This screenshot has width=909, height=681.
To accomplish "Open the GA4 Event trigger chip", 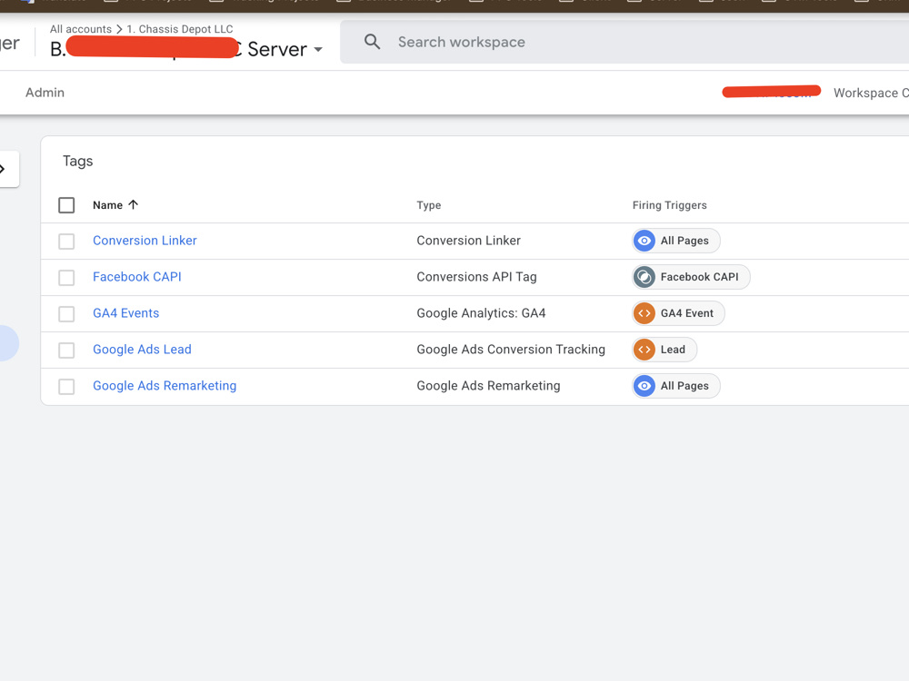I will click(678, 313).
